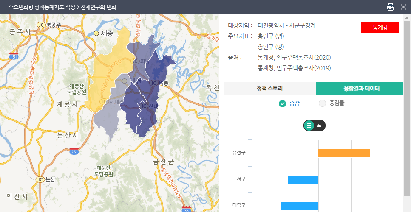Image resolution: width=411 pixels, height=212 pixels.
Task: Click the 공주시 map label
Action: [20, 32]
